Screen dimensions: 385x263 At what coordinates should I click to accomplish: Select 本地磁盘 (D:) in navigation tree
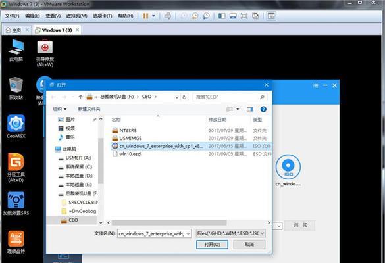[79, 176]
